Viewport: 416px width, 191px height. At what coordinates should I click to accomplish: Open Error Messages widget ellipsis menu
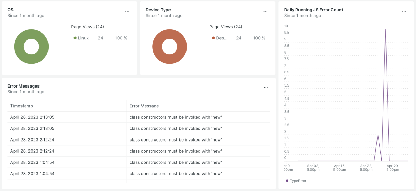(x=266, y=88)
